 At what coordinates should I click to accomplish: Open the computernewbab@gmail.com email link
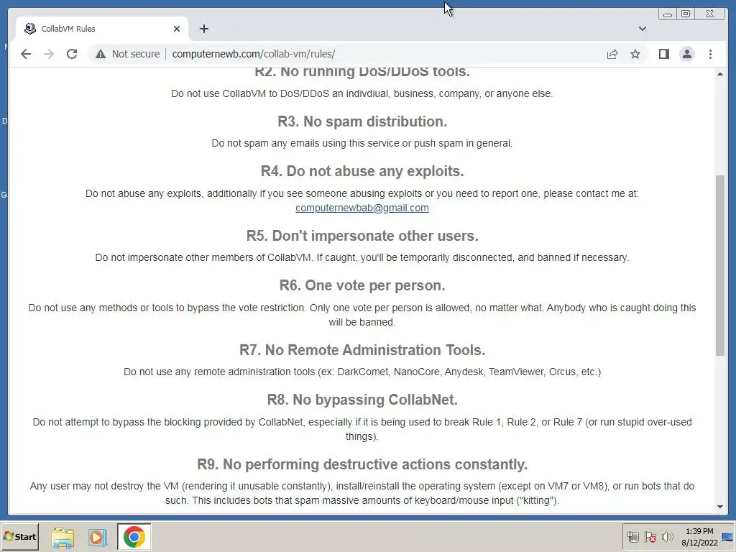[x=362, y=208]
